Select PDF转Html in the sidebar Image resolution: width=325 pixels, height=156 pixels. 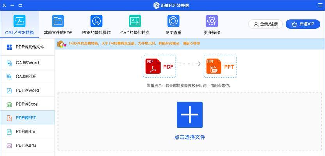coord(27,131)
